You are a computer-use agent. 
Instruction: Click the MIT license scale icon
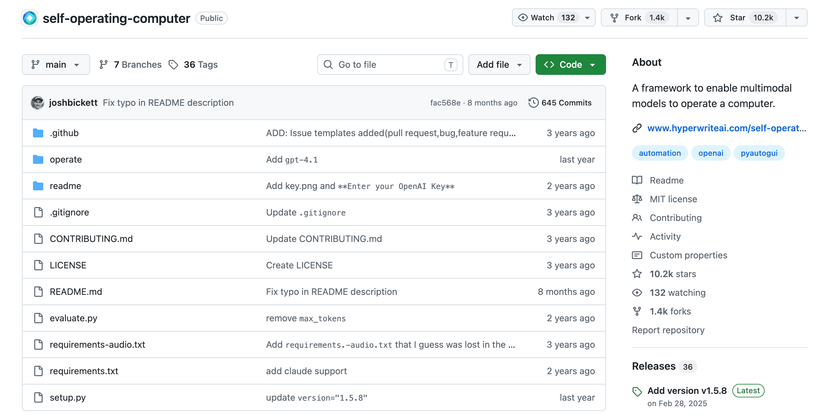[637, 199]
